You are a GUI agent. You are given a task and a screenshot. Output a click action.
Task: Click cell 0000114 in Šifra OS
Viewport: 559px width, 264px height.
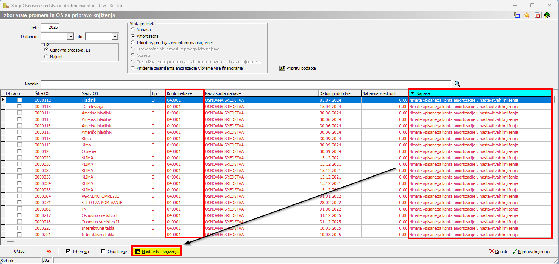(x=43, y=113)
